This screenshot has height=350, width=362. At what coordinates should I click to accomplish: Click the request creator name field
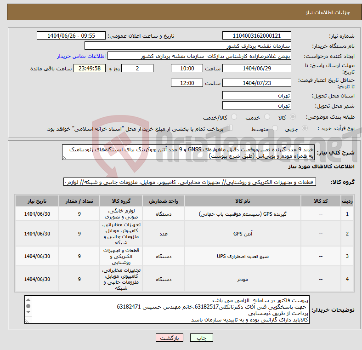(199, 56)
